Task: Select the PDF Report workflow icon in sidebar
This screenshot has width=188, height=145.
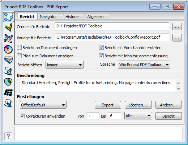Action: pos(8,17)
